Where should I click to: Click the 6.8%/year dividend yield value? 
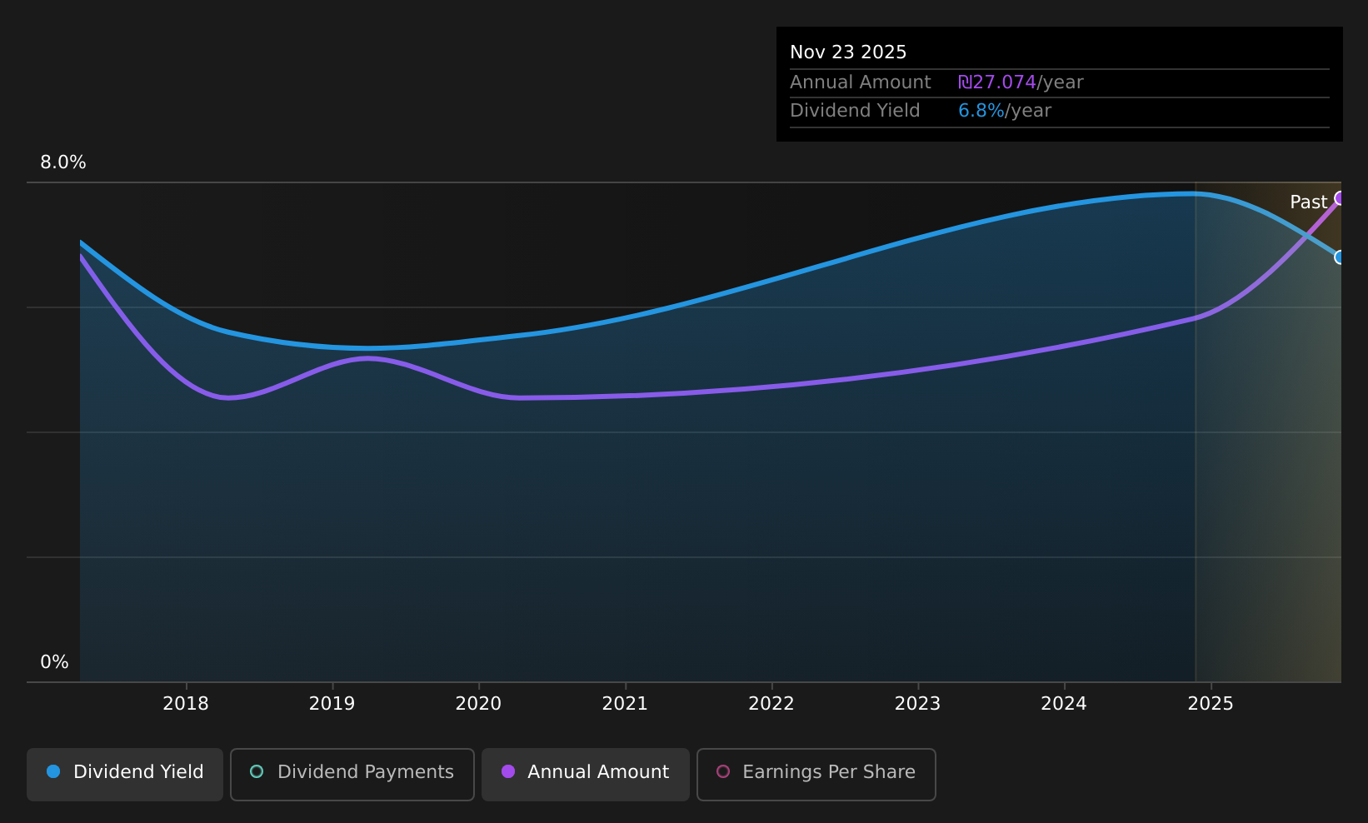click(x=1005, y=111)
